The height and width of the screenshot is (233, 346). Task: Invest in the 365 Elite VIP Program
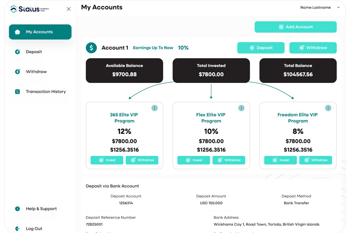pyautogui.click(x=107, y=160)
